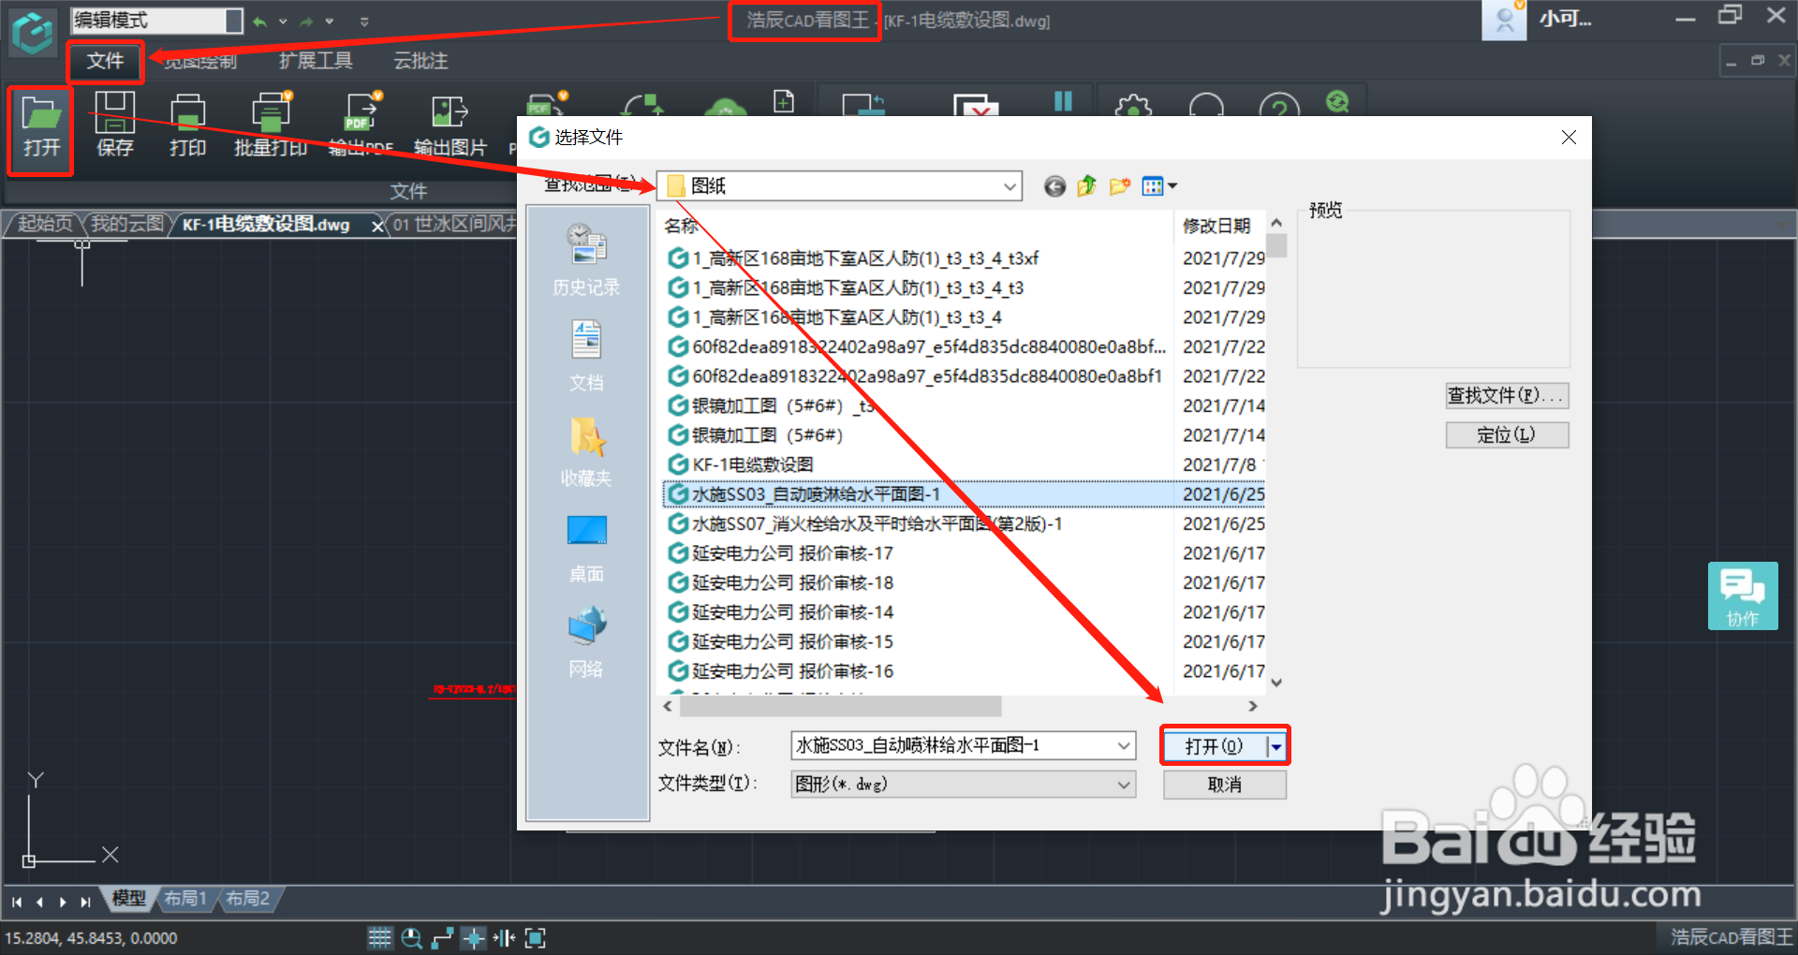Click the up-one-level folder icon in the dialog
Viewport: 1798px width, 955px height.
click(1087, 186)
